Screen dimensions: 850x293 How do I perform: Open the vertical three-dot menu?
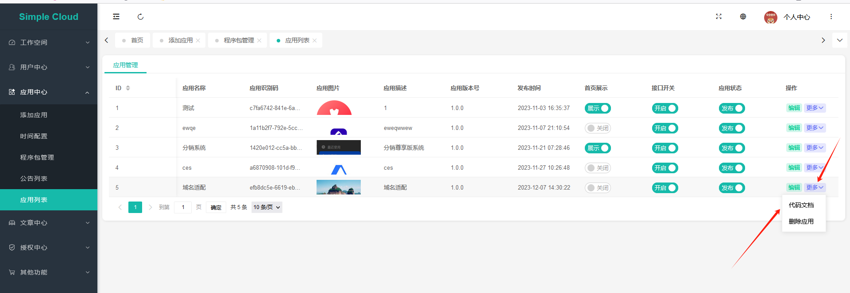pyautogui.click(x=831, y=17)
